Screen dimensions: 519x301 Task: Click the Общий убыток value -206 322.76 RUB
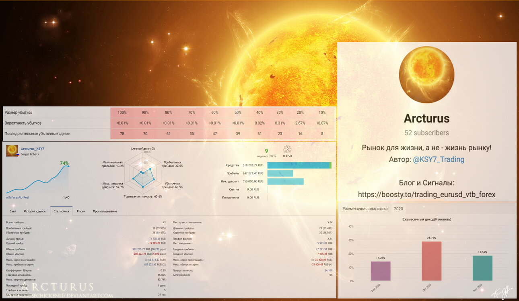click(x=148, y=254)
